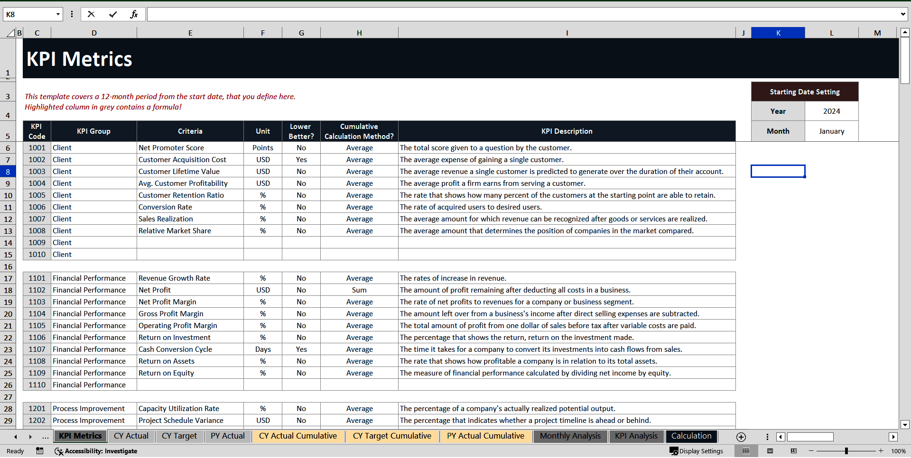Select the Capacity Utilization Rate cell
This screenshot has width=911, height=458.
pyautogui.click(x=190, y=409)
